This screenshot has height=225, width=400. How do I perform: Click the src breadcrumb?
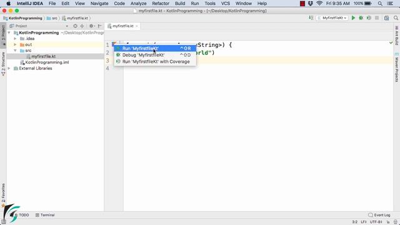click(52, 18)
